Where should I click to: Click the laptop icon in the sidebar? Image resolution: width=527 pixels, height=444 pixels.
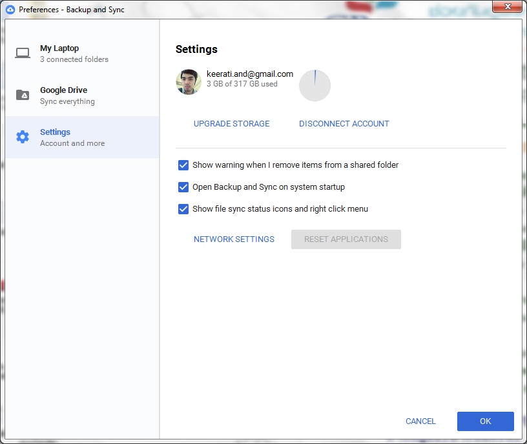click(23, 54)
